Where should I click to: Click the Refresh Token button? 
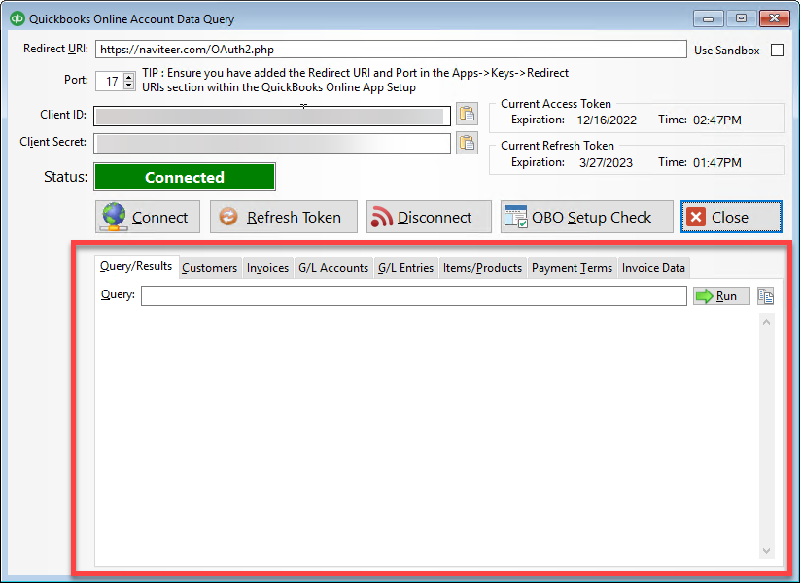point(284,217)
